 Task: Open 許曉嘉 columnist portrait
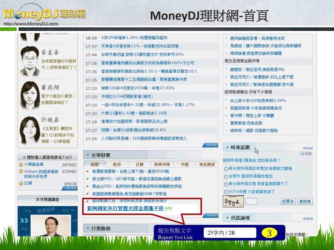coord(29,130)
